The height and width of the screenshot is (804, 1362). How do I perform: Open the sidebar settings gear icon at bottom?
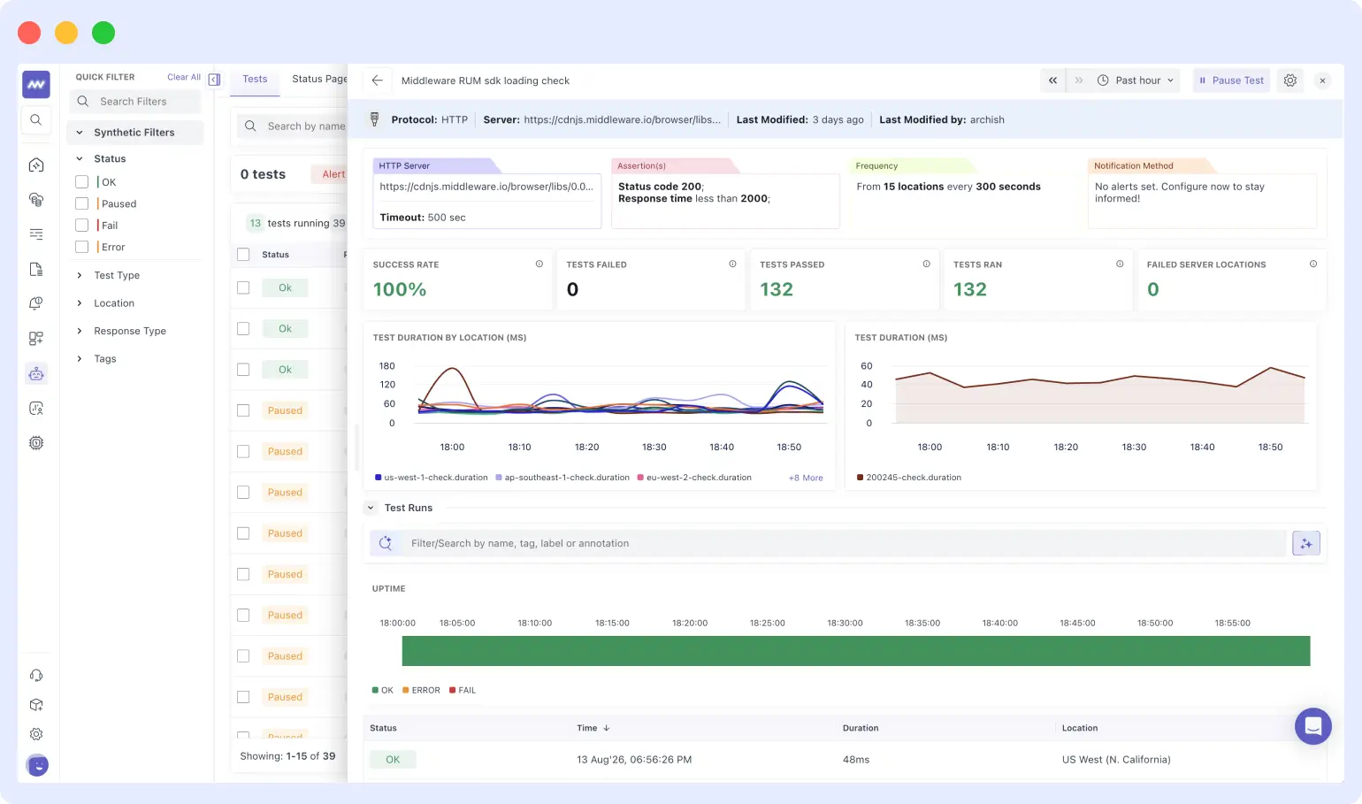point(36,734)
